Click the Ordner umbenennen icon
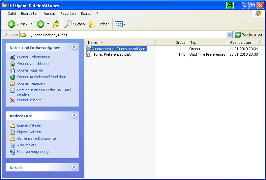Image resolution: width=266 pixels, height=180 pixels. click(x=13, y=57)
